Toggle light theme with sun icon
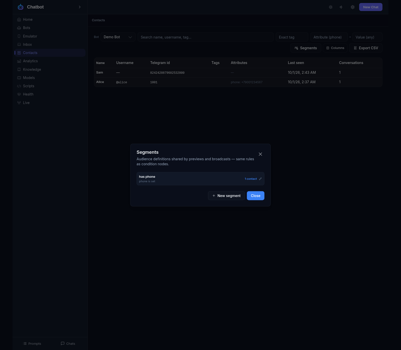Image resolution: width=401 pixels, height=350 pixels. tap(331, 7)
